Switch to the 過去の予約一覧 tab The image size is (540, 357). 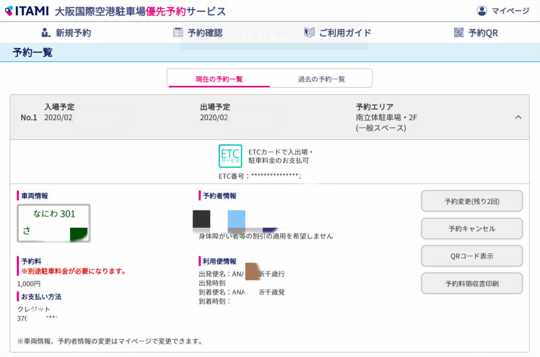321,79
